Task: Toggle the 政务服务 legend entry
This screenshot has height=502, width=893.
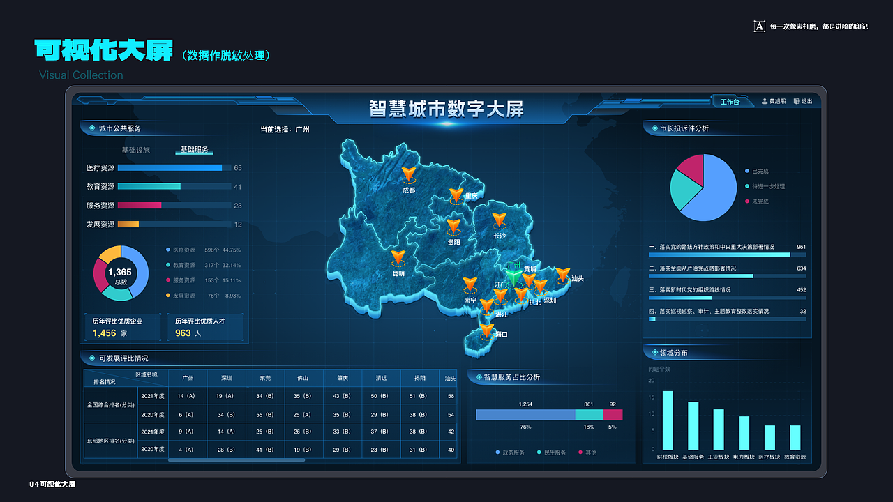Action: tap(509, 452)
